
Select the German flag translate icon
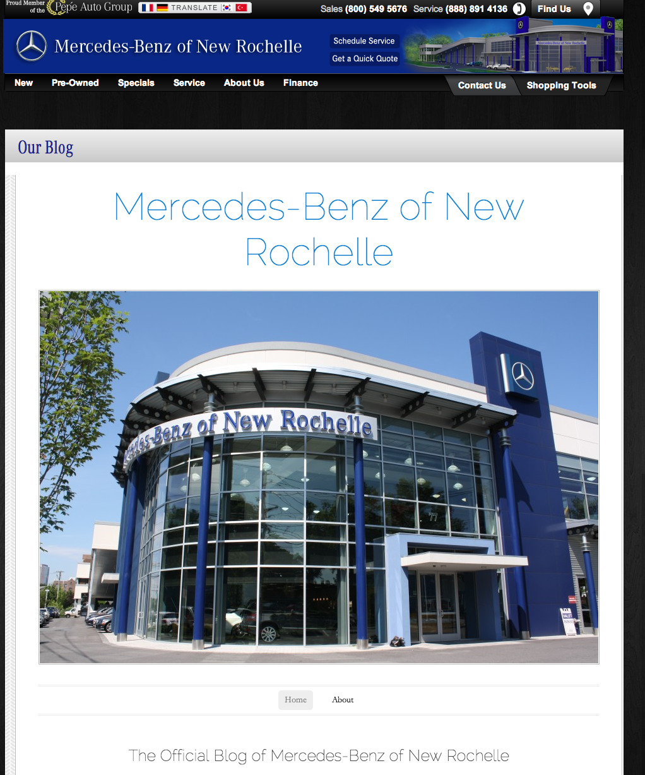click(x=162, y=8)
